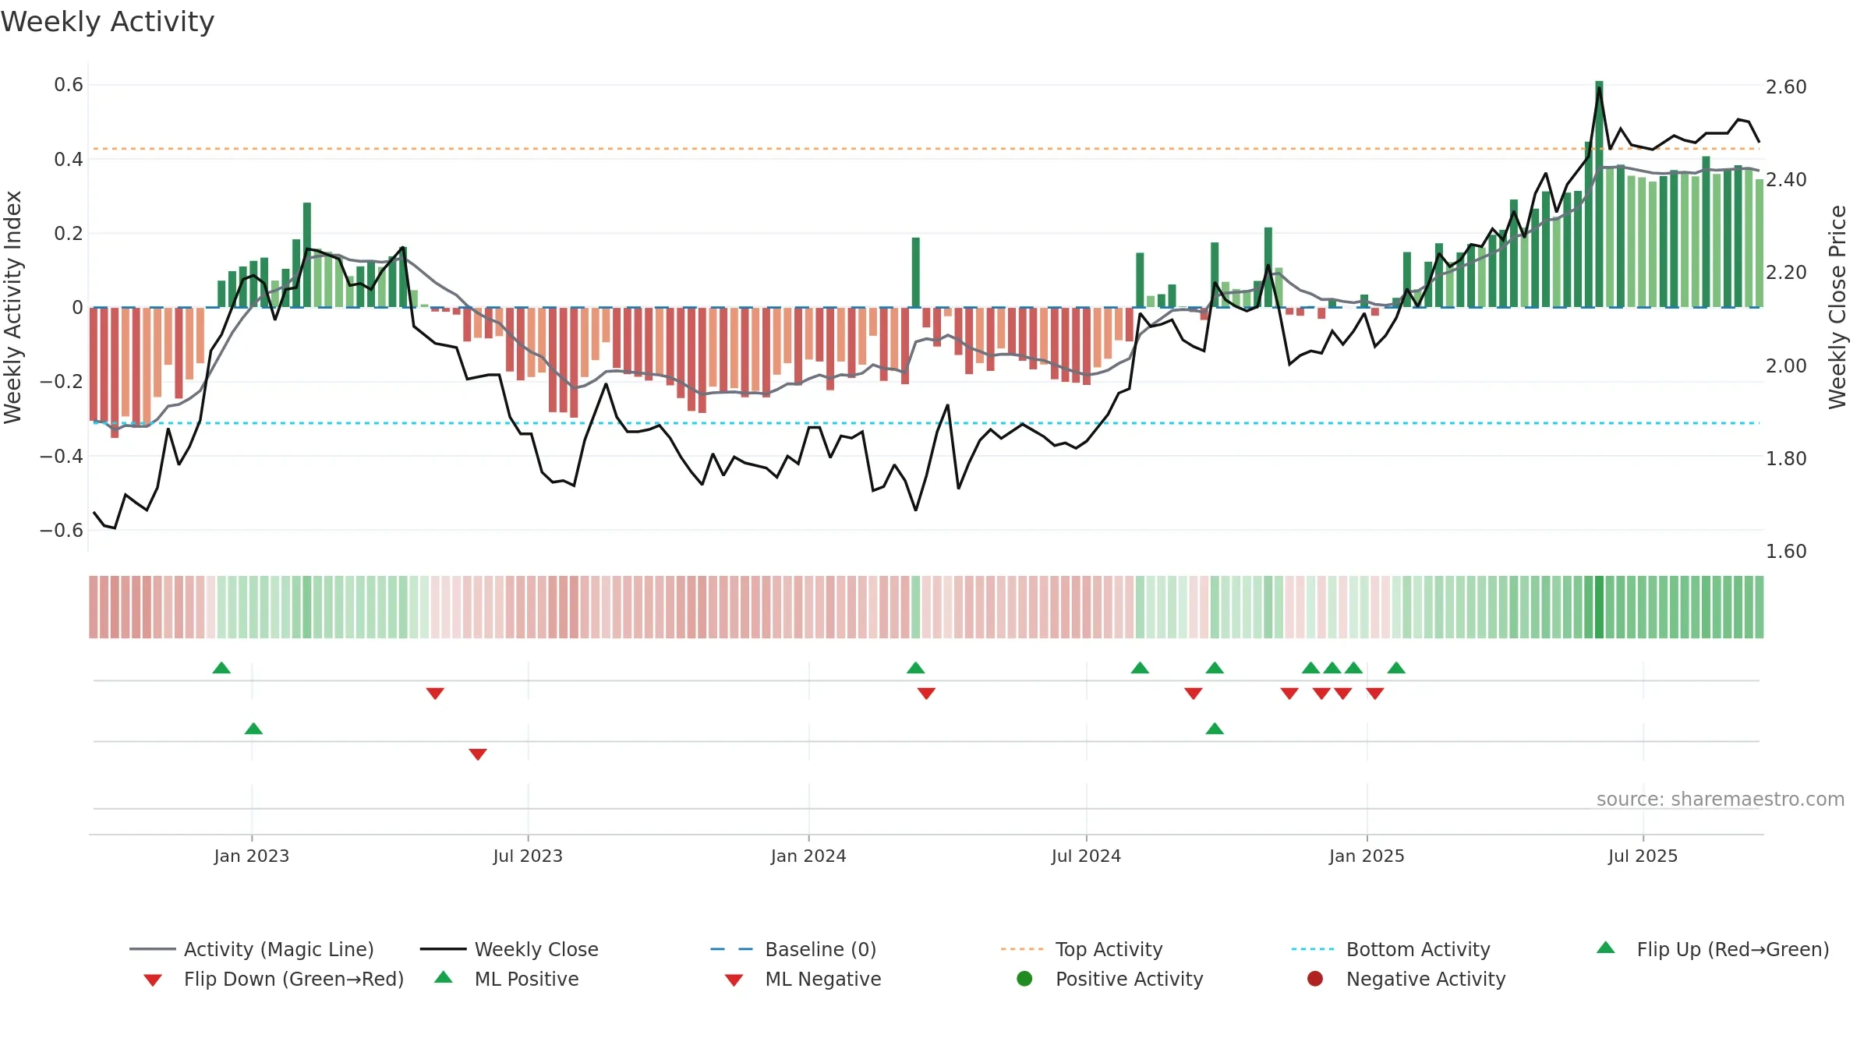Screen dimensions: 1871x1052
Task: Click the 0.6 activity axis tick
Action: point(69,84)
